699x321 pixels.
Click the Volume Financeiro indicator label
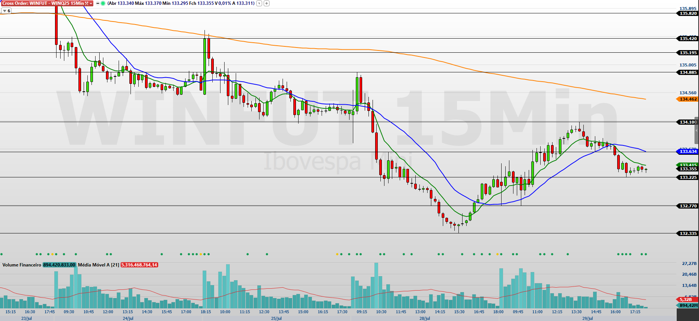(22, 265)
